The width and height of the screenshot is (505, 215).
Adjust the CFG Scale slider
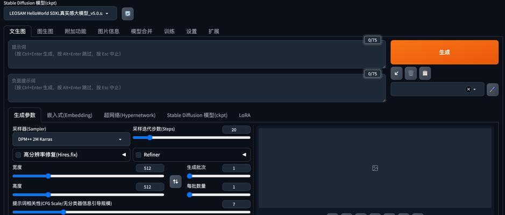131,212
